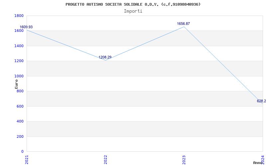The image size is (266, 166).
Task: Select the 1609.93 data label
Action: pyautogui.click(x=26, y=27)
